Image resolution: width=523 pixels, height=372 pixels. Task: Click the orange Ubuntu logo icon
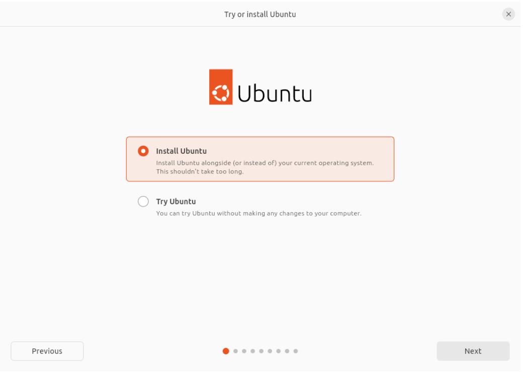click(x=222, y=87)
